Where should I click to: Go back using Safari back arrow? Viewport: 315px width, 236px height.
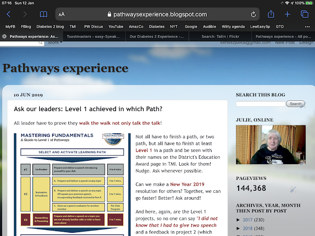(x=8, y=14)
